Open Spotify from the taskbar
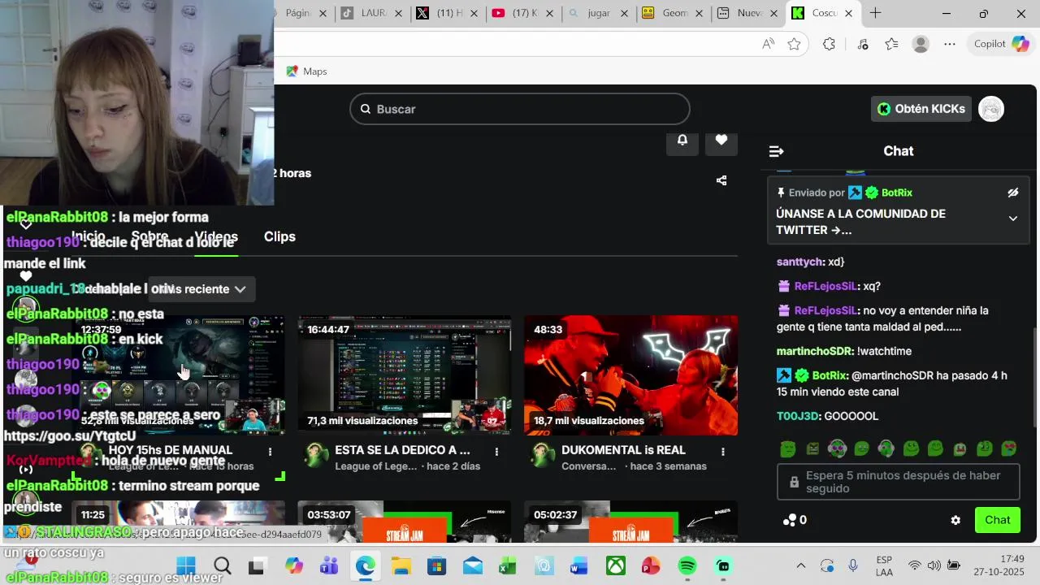1040x585 pixels. tap(687, 565)
